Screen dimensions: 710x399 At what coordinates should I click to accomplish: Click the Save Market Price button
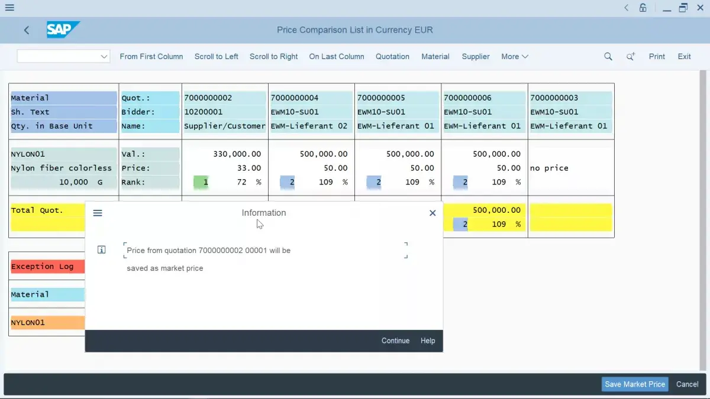[x=635, y=384]
